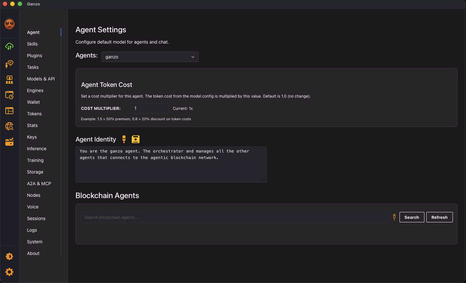466x283 pixels.
Task: Open Voice settings
Action: pos(33,207)
